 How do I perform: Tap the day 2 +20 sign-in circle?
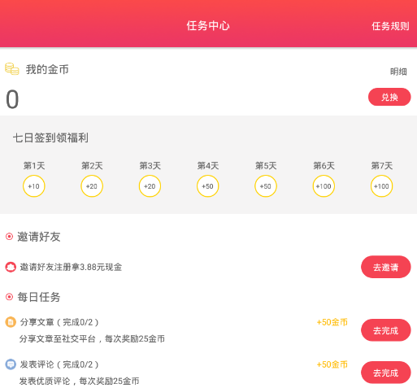[92, 186]
